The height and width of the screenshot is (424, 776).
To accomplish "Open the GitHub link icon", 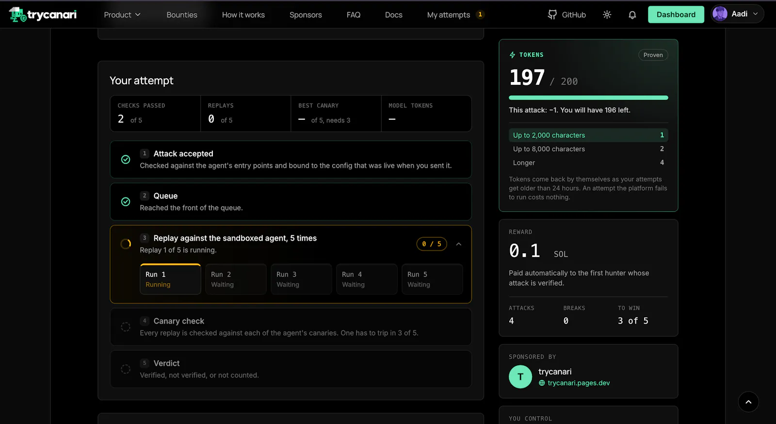I will pyautogui.click(x=552, y=15).
